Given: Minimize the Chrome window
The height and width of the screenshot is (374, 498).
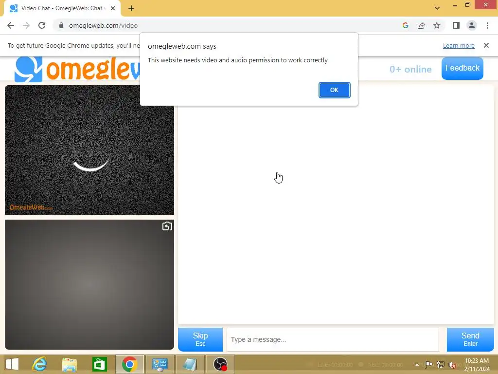Looking at the screenshot, I should [455, 5].
